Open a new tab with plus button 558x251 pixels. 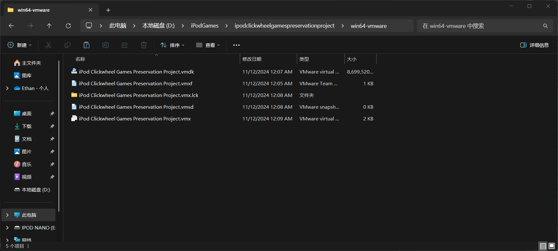pyautogui.click(x=108, y=10)
